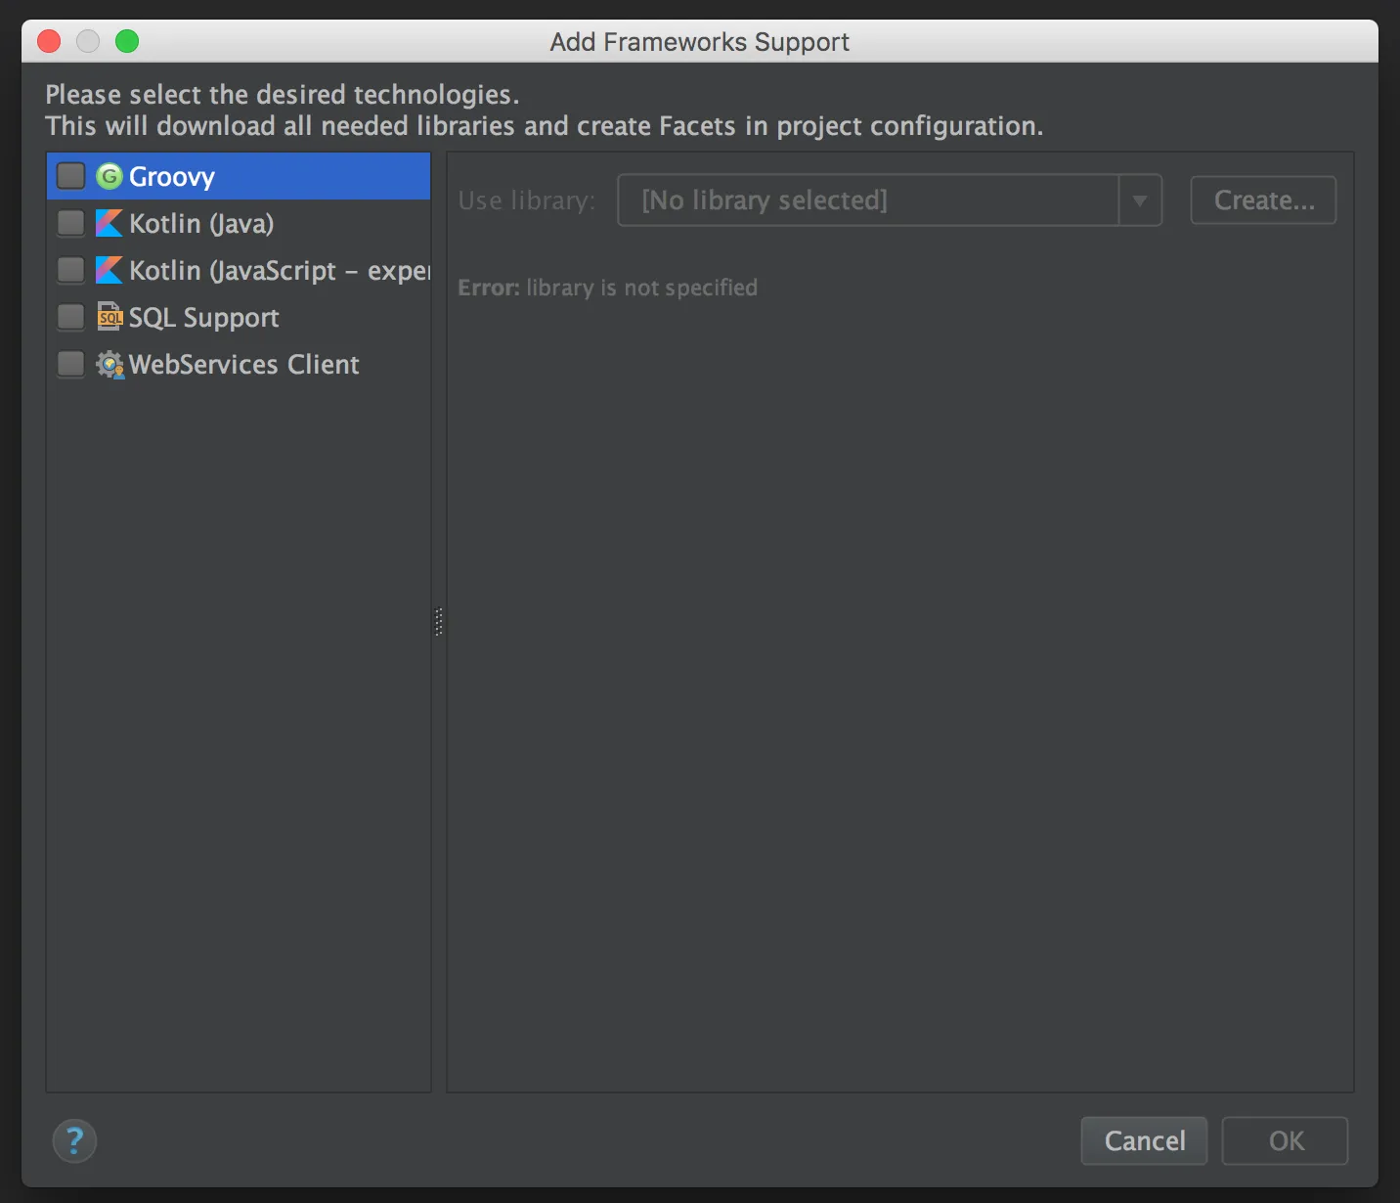Image resolution: width=1400 pixels, height=1203 pixels.
Task: Click 'Please select the desired technologies.' text
Action: click(283, 95)
